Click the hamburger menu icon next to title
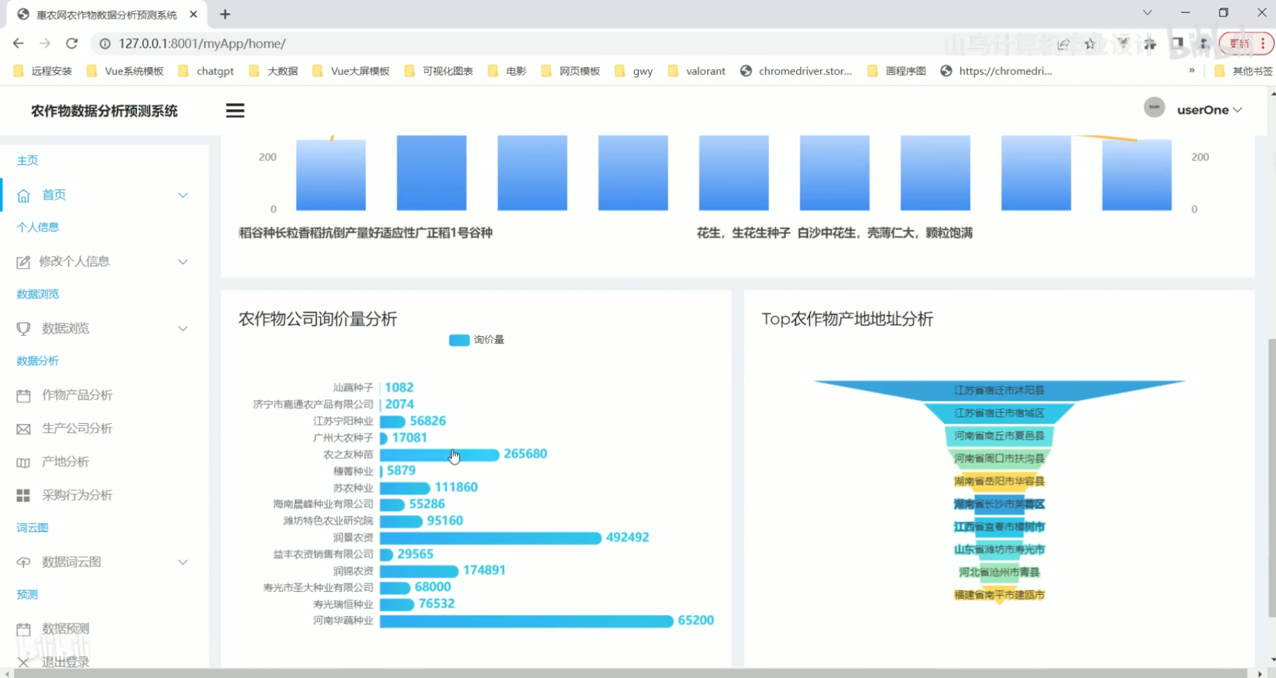1276x678 pixels. [235, 110]
